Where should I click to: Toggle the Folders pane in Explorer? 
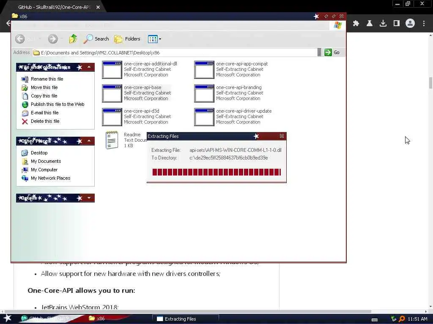point(127,39)
